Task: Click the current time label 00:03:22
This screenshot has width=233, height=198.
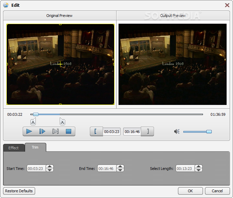Action: point(15,114)
